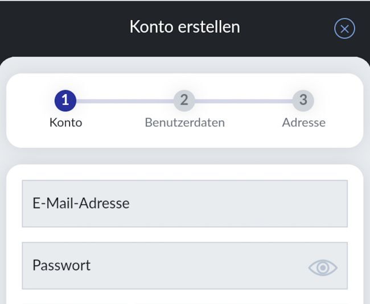This screenshot has width=370, height=304.
Task: Click progress line between steps 2 and 3
Action: pos(244,101)
